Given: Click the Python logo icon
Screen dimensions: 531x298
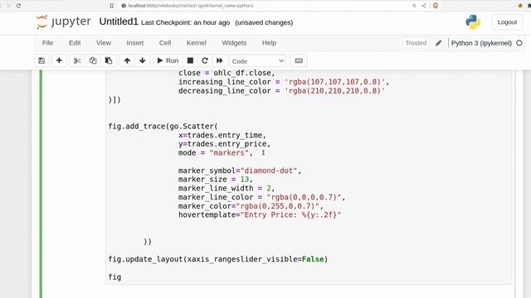Looking at the screenshot, I should (473, 22).
